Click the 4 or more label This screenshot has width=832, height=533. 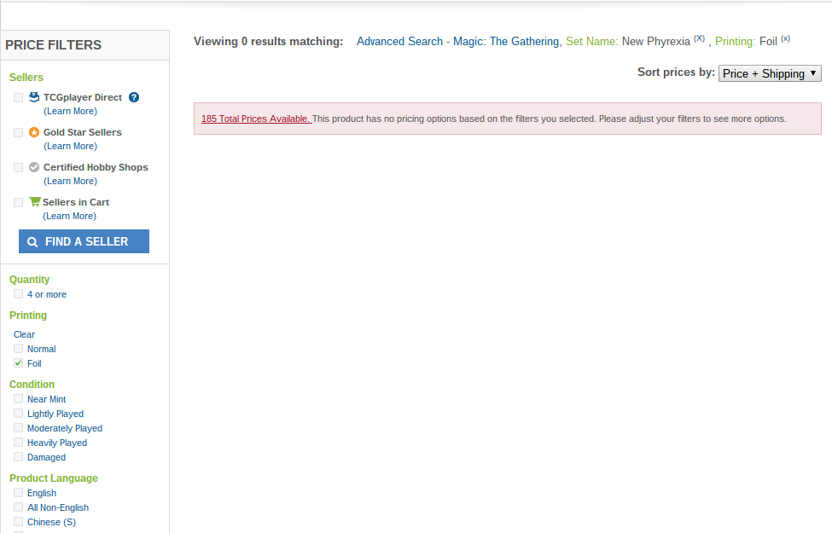(x=47, y=294)
